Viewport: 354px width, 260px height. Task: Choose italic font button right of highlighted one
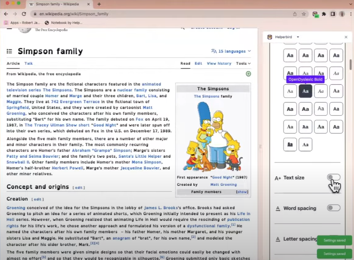click(321, 91)
